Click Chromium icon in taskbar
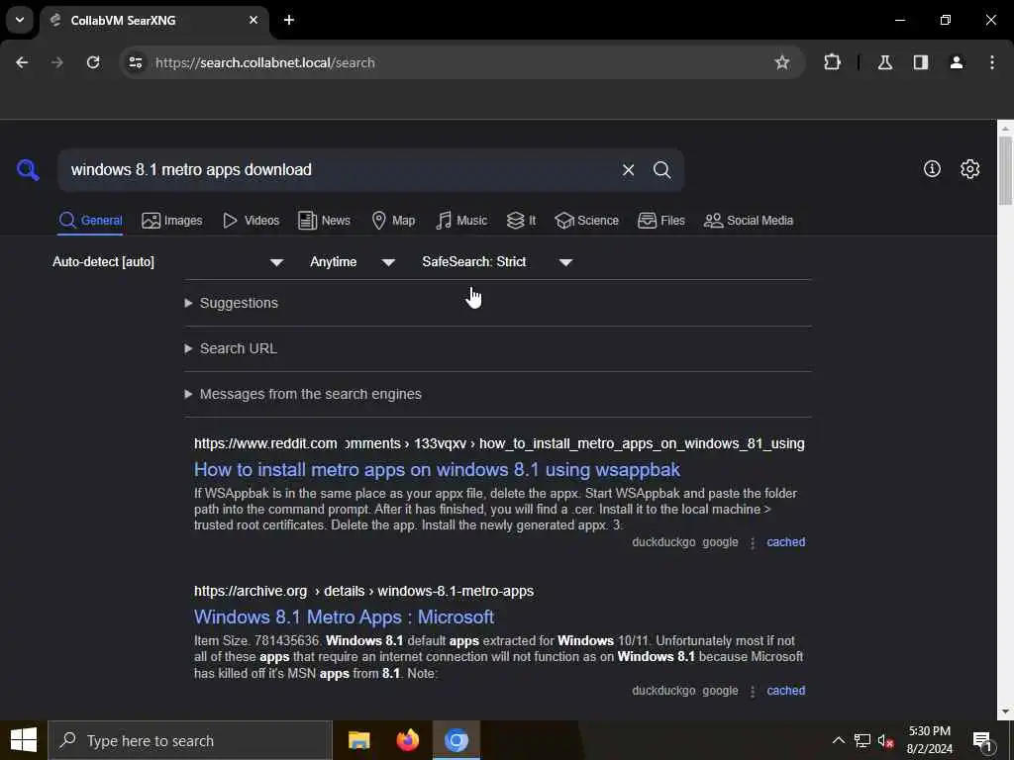The image size is (1014, 760). click(456, 740)
